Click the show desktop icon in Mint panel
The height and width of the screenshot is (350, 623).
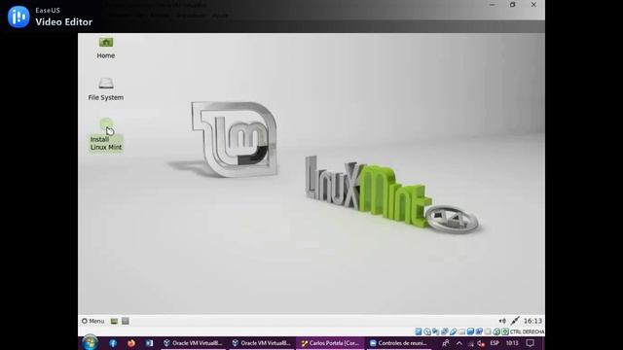point(114,321)
